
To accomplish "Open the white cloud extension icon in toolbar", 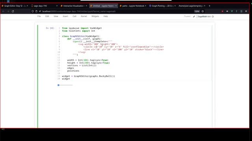I will click(x=227, y=11).
